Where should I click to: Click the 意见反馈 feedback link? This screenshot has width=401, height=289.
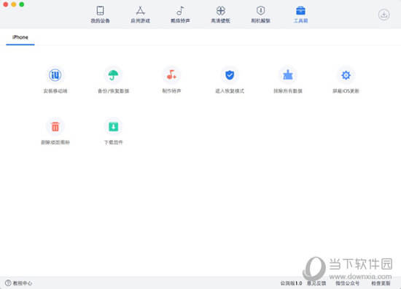(316, 283)
